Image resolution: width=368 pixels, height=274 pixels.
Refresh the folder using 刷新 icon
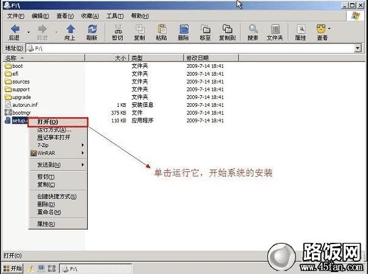[92, 29]
